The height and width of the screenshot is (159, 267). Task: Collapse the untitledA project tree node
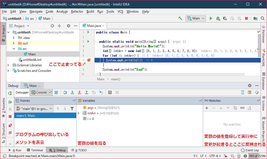point(8,32)
